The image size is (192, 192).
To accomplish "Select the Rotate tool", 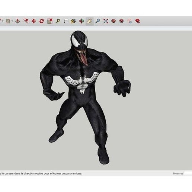I will coord(42,21).
